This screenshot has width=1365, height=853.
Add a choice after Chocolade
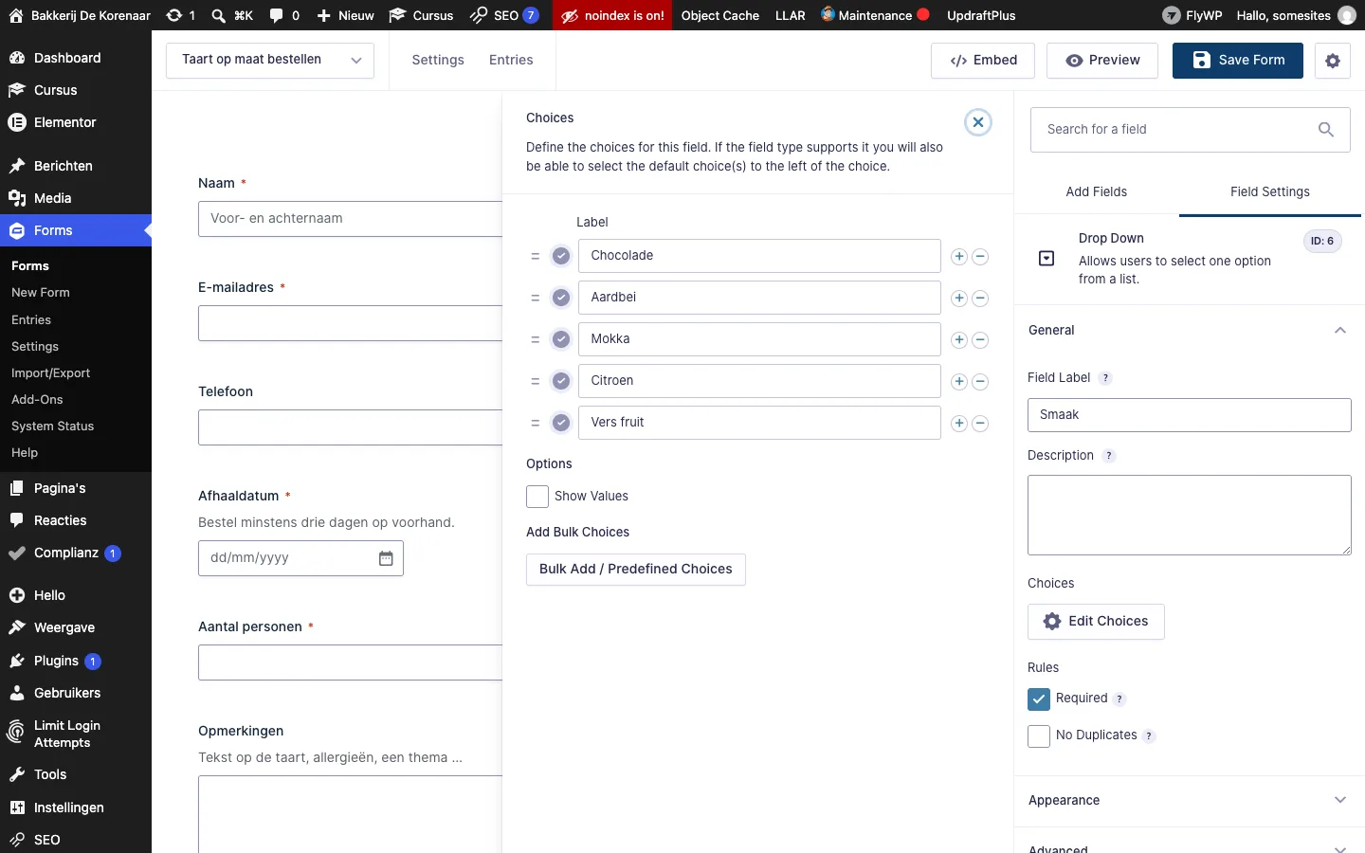959,257
